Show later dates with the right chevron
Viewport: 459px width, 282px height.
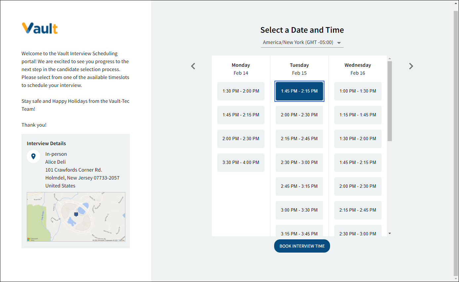pyautogui.click(x=411, y=66)
